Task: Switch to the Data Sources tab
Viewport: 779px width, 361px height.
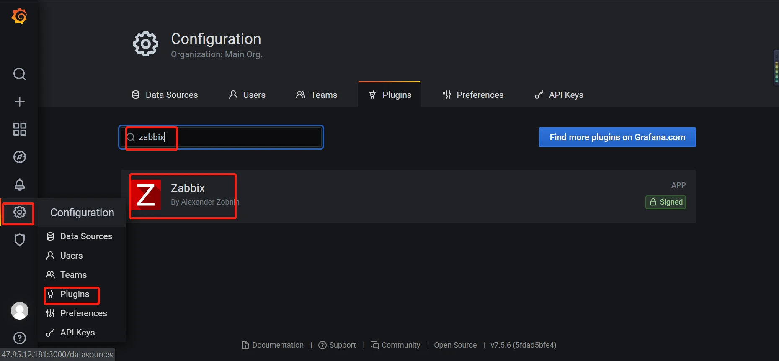Action: 165,95
